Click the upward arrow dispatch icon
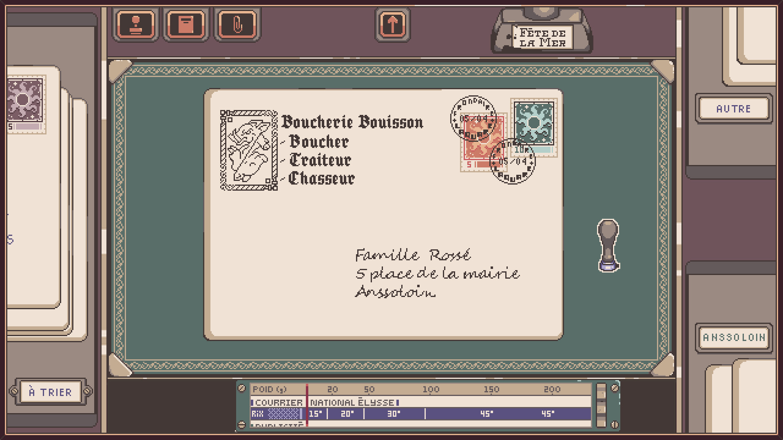The height and width of the screenshot is (440, 783). pyautogui.click(x=393, y=25)
